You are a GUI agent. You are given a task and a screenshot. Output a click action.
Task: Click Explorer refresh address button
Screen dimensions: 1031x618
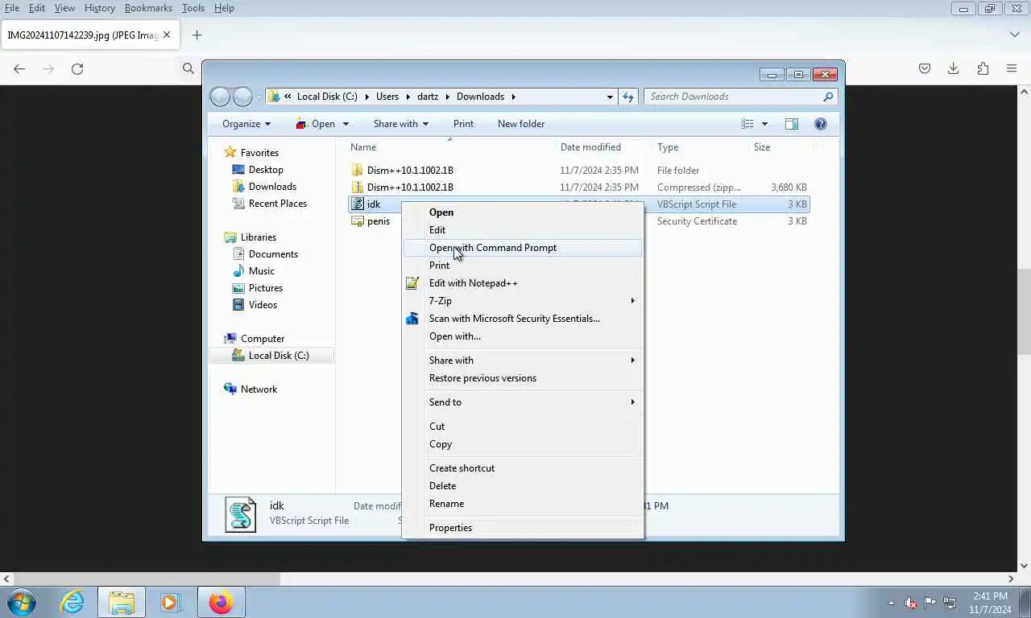point(628,97)
